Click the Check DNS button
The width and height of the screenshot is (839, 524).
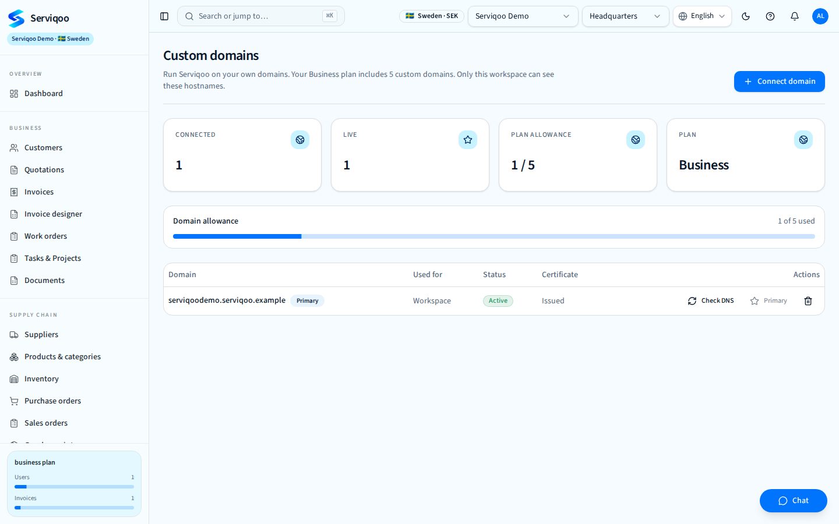(x=711, y=301)
